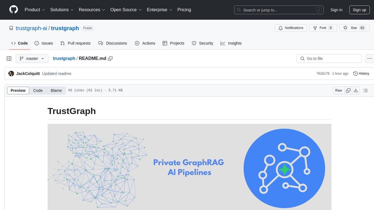Switch to the Insights tab
This screenshot has height=210, width=374.
[231, 43]
